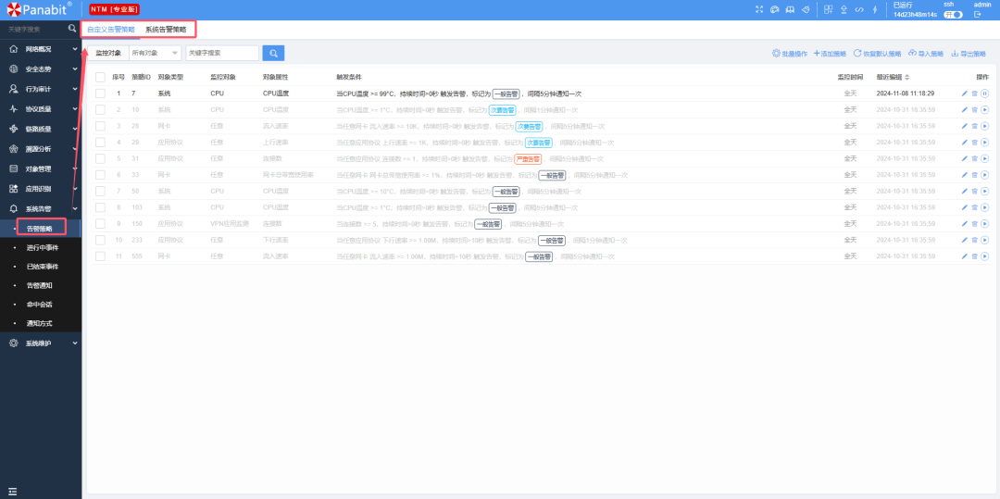Viewport: 1000px width, 499px height.
Task: Delete the policy with ID 233
Action: (974, 241)
